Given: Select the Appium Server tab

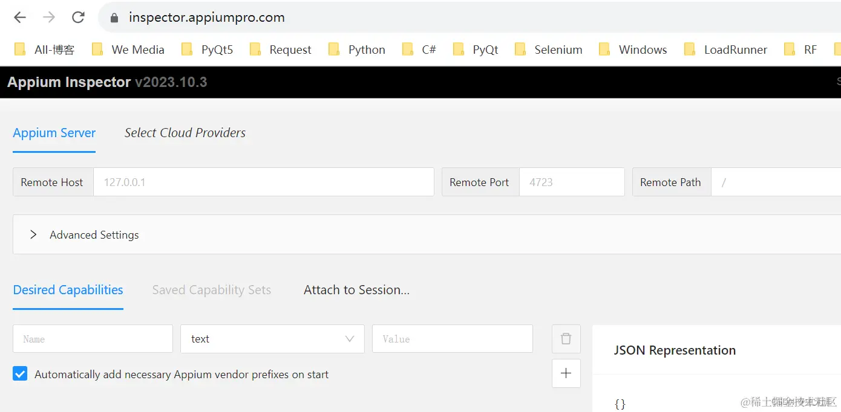Looking at the screenshot, I should [x=54, y=133].
